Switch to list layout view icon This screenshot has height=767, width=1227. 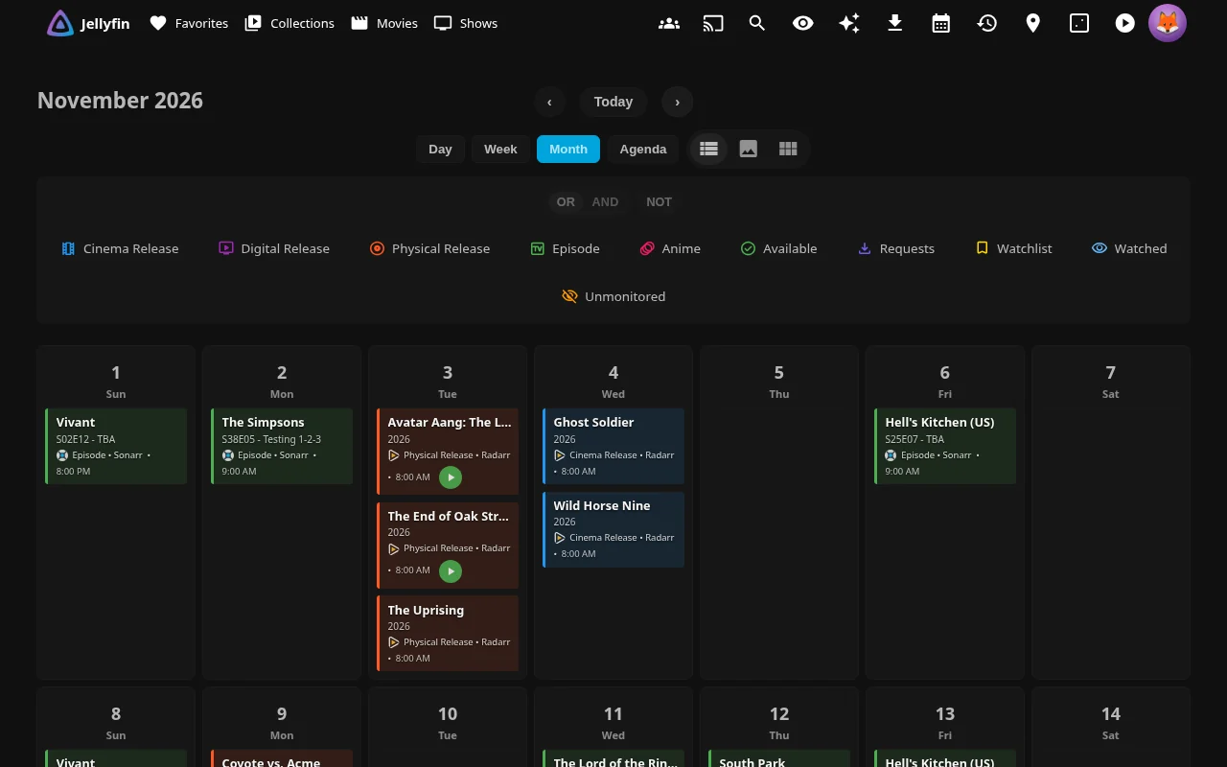point(708,149)
